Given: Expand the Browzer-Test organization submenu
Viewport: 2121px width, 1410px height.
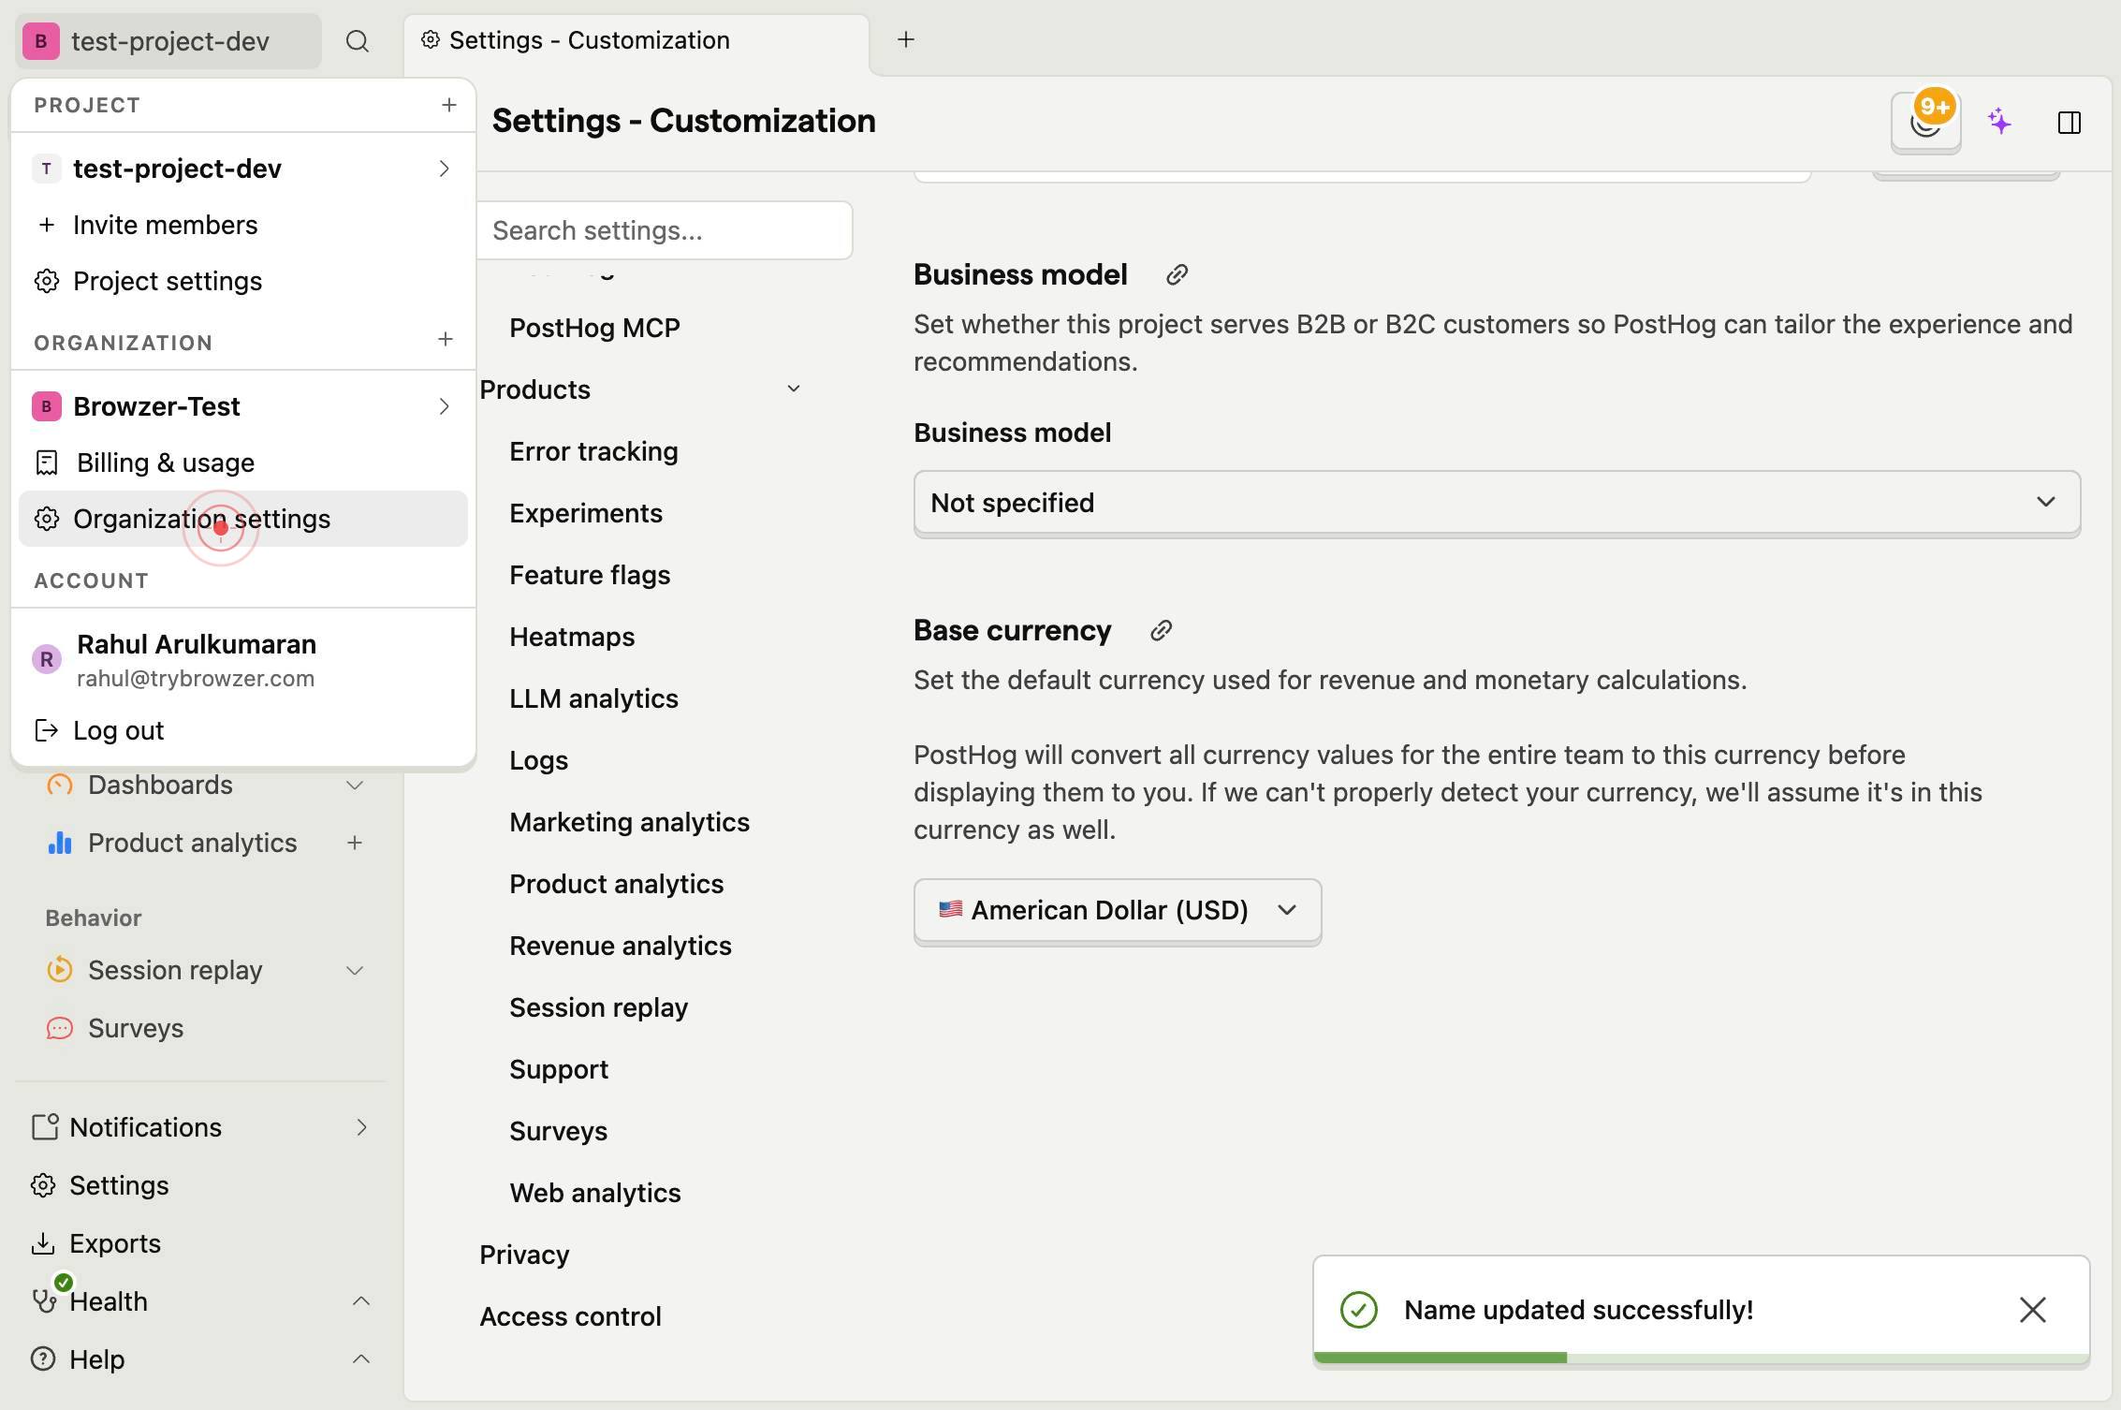Looking at the screenshot, I should pos(444,406).
